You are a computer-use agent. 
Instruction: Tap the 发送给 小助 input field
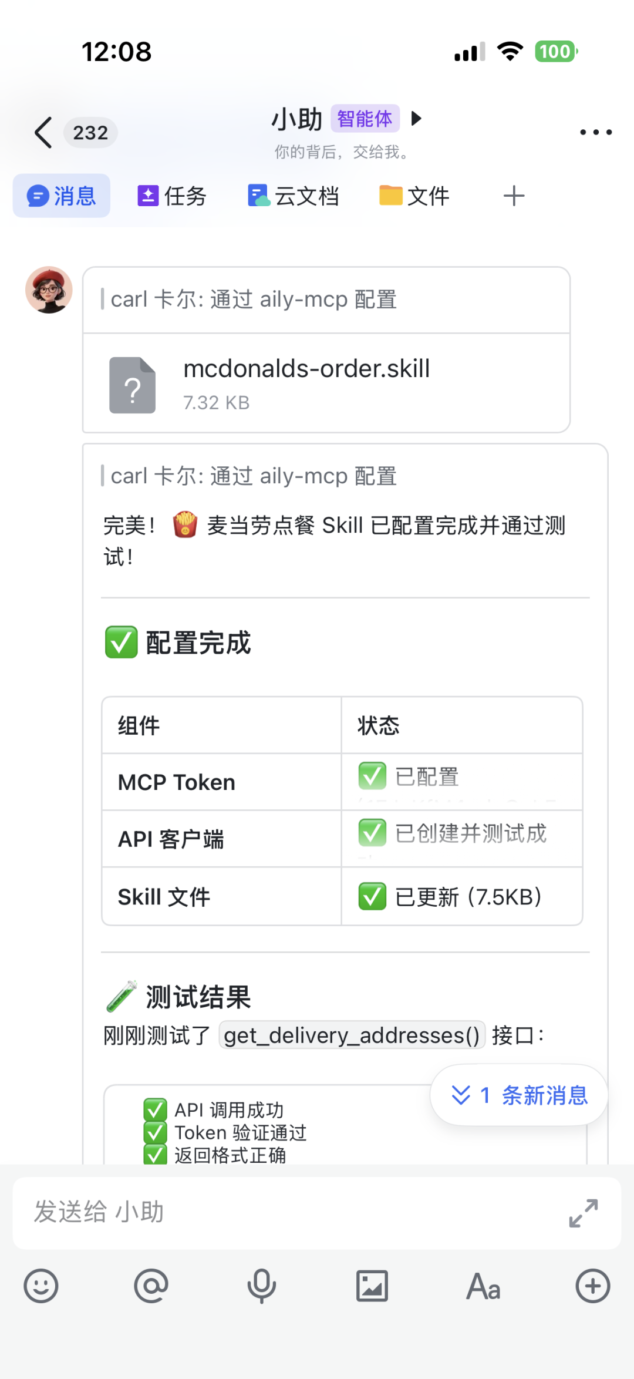click(235, 1213)
